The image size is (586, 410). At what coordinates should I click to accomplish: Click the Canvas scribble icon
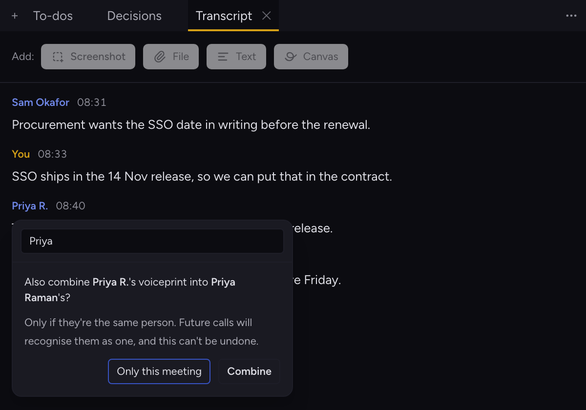[291, 57]
